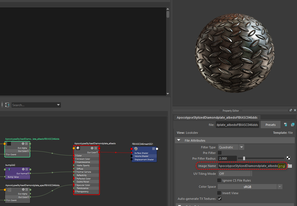Click the float Property Editor panel icon
The width and height of the screenshot is (297, 206).
(x=291, y=110)
